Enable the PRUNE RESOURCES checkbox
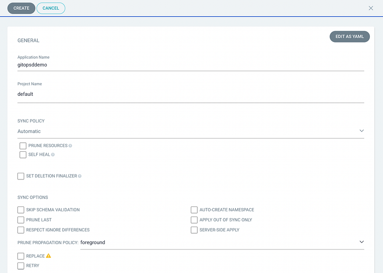Viewport: 383px width, 273px height. [23, 146]
